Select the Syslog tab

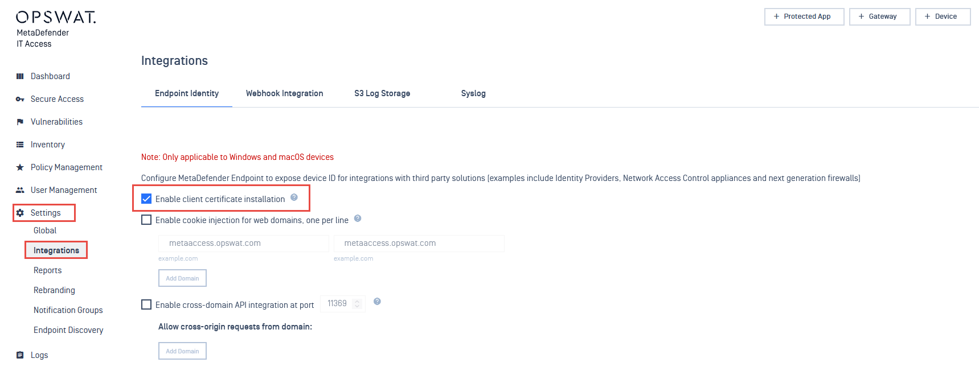tap(473, 93)
